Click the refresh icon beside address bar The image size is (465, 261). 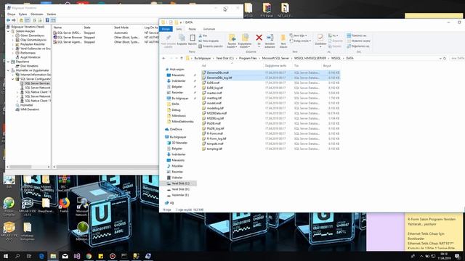coord(445,58)
